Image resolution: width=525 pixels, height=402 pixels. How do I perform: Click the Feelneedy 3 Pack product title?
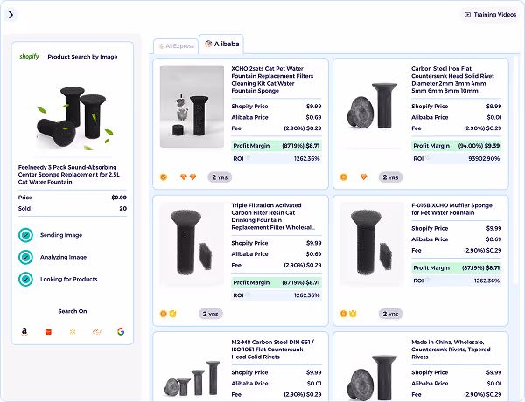pos(68,175)
